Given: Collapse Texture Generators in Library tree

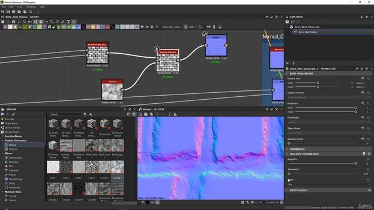Looking at the screenshot, I should click(x=2, y=141).
